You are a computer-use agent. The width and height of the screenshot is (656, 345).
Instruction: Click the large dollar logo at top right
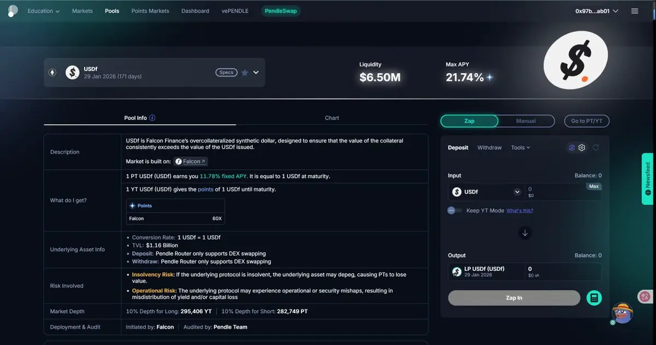click(576, 61)
